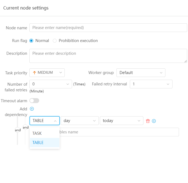Focus the Description text area
188x183 pixels.
pos(108,56)
